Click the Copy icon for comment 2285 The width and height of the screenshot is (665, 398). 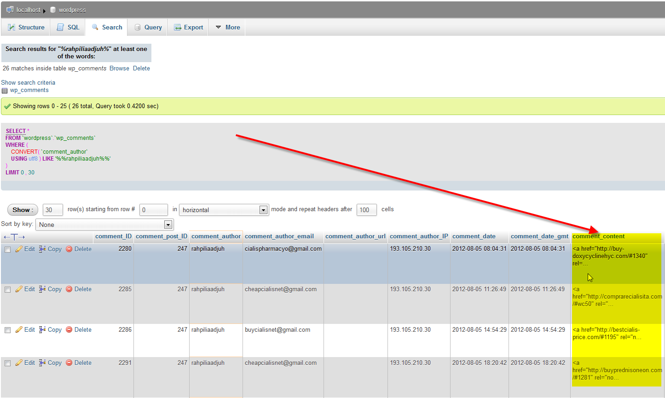coord(42,289)
